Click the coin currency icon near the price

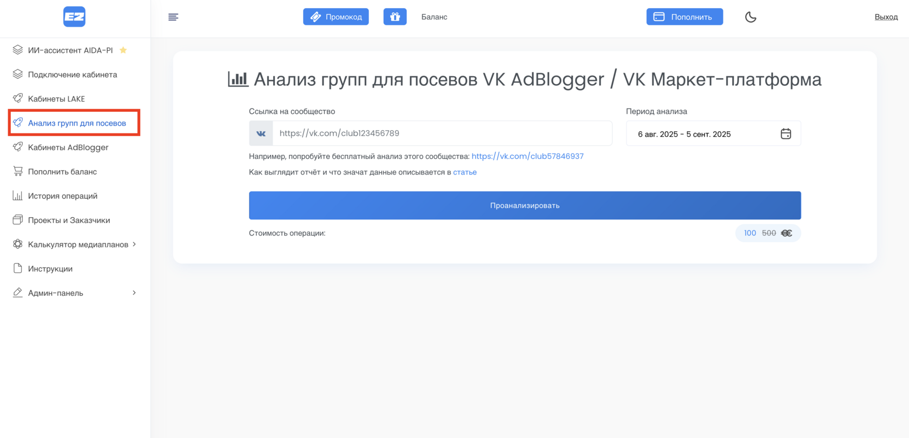(787, 233)
